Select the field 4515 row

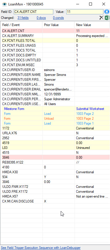55,153
